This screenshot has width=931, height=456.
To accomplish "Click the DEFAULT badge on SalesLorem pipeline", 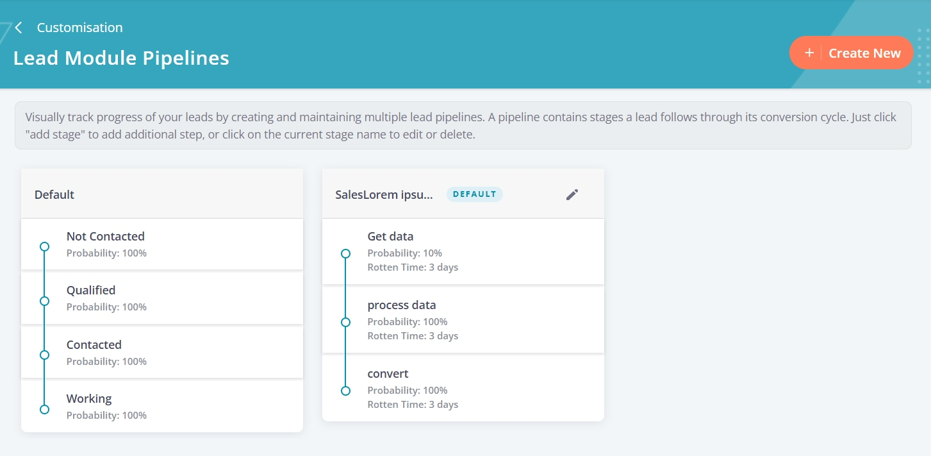I will (475, 194).
